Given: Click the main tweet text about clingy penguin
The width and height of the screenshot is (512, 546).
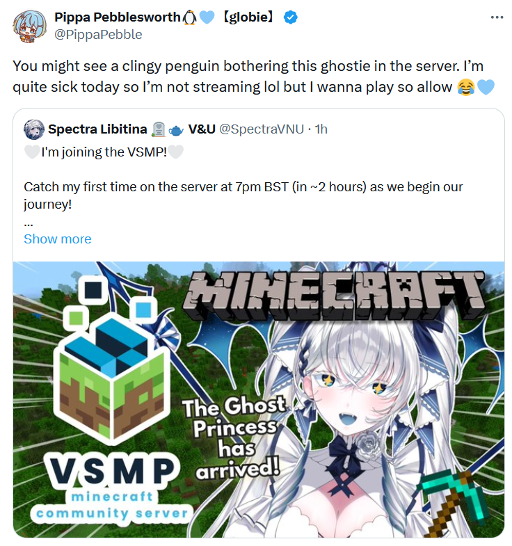Looking at the screenshot, I should point(248,77).
